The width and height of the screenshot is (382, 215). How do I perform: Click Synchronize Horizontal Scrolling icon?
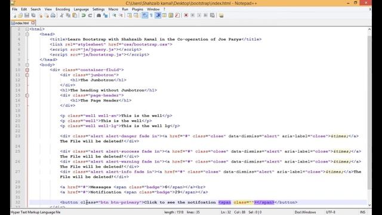[136, 16]
